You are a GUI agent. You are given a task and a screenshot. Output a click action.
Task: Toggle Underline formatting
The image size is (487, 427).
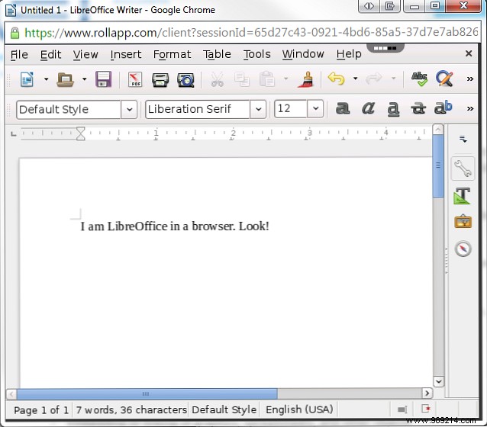coord(393,109)
